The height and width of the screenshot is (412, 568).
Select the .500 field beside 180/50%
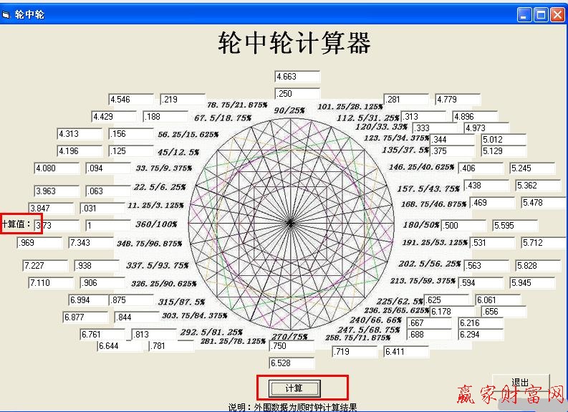(x=463, y=226)
